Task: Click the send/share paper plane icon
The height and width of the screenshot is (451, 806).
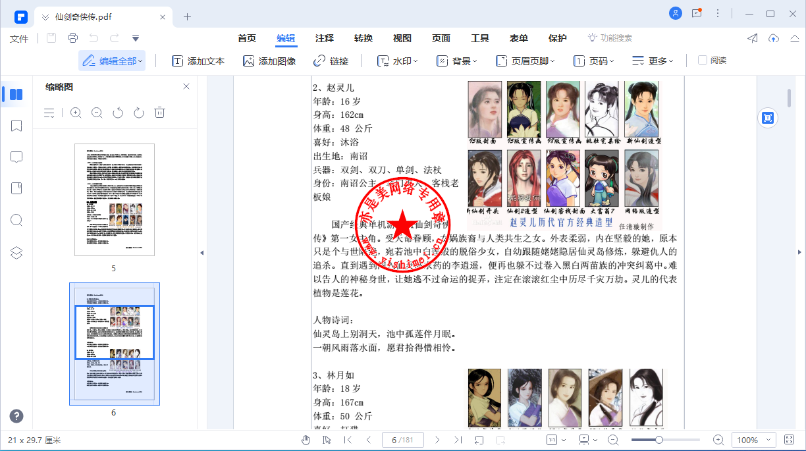Action: point(753,38)
